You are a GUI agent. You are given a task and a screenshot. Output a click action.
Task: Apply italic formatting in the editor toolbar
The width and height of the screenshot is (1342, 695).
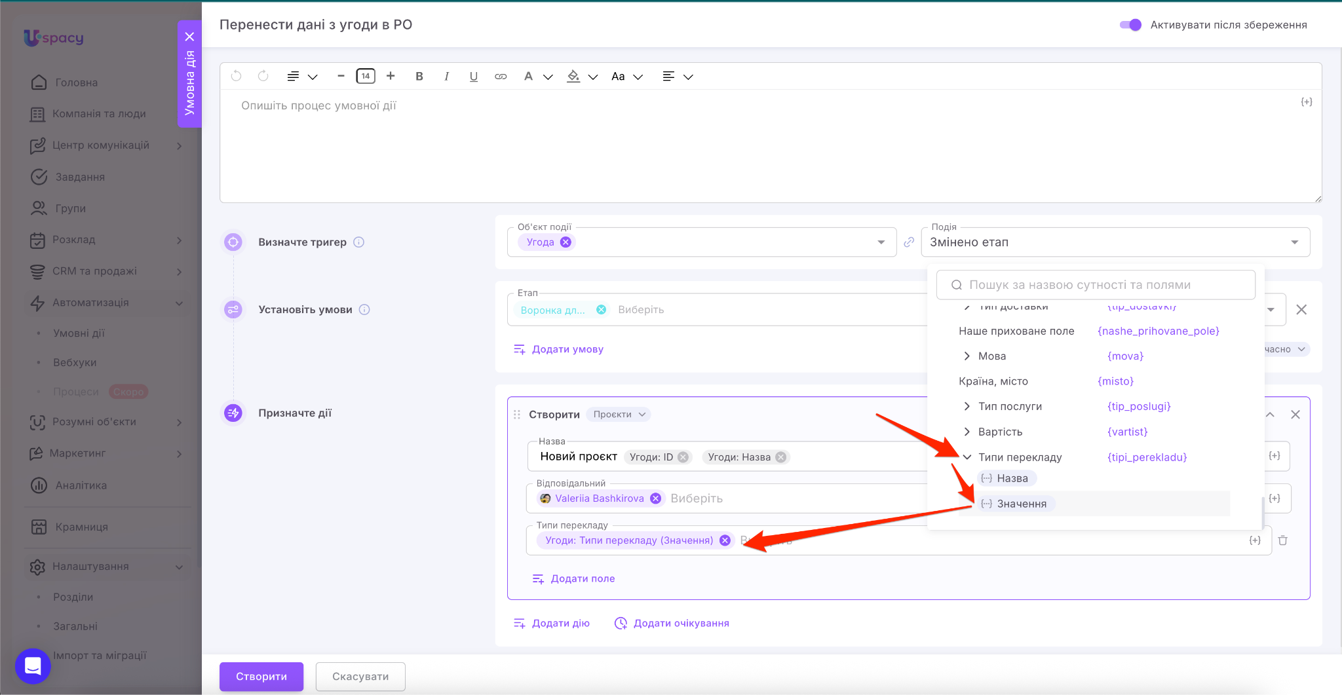click(x=446, y=77)
